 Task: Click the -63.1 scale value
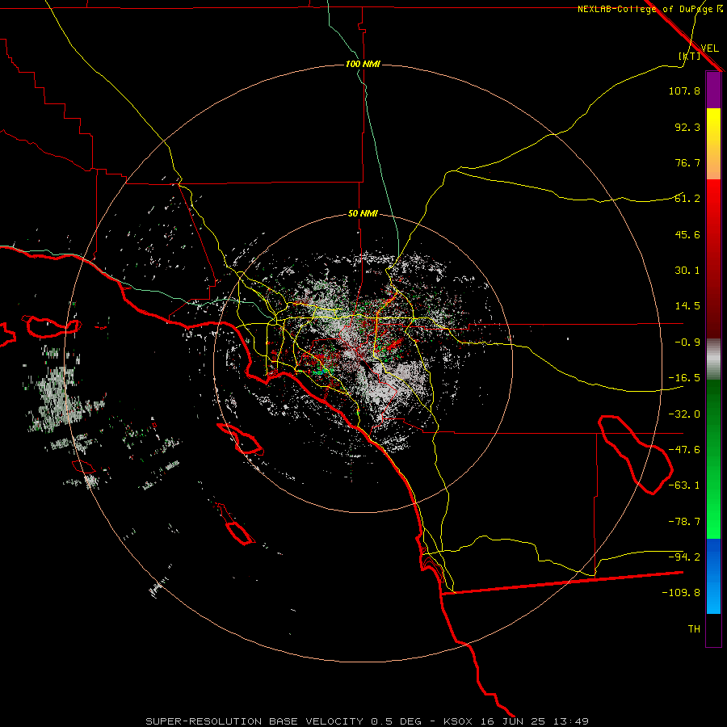(684, 485)
